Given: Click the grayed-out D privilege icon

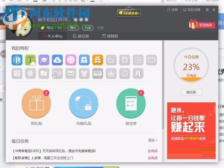Looking at the screenshot, I should point(125,60).
